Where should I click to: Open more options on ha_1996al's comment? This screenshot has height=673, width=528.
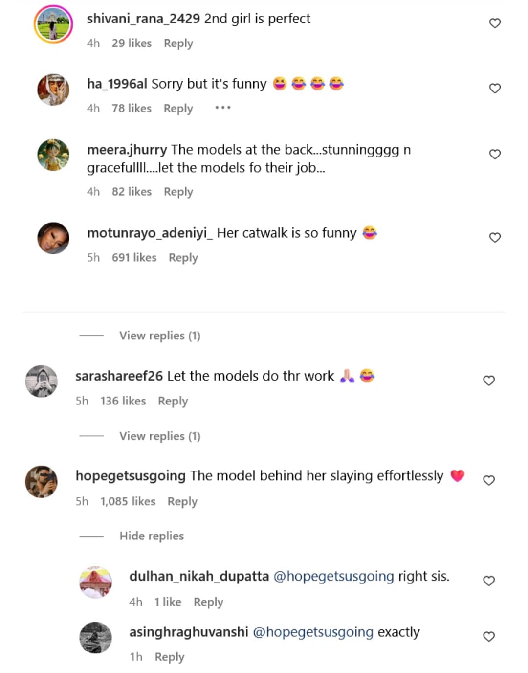(x=222, y=108)
